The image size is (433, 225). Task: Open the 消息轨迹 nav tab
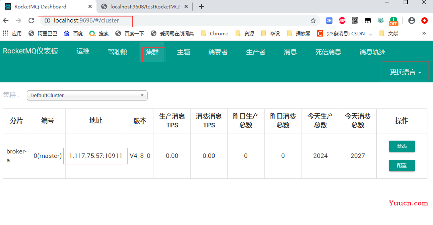click(372, 52)
